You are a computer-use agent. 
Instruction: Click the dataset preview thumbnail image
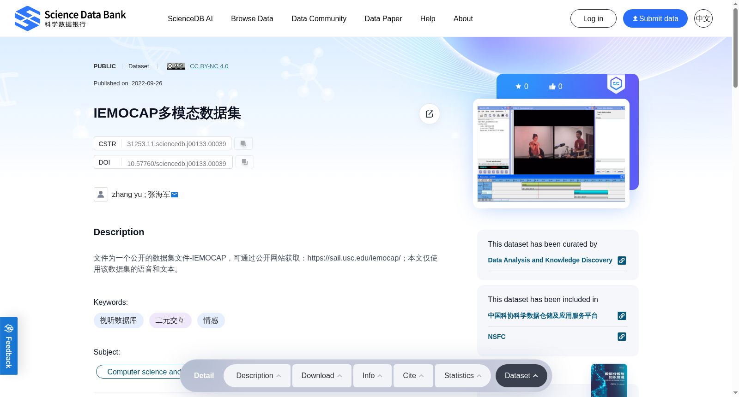pyautogui.click(x=551, y=154)
